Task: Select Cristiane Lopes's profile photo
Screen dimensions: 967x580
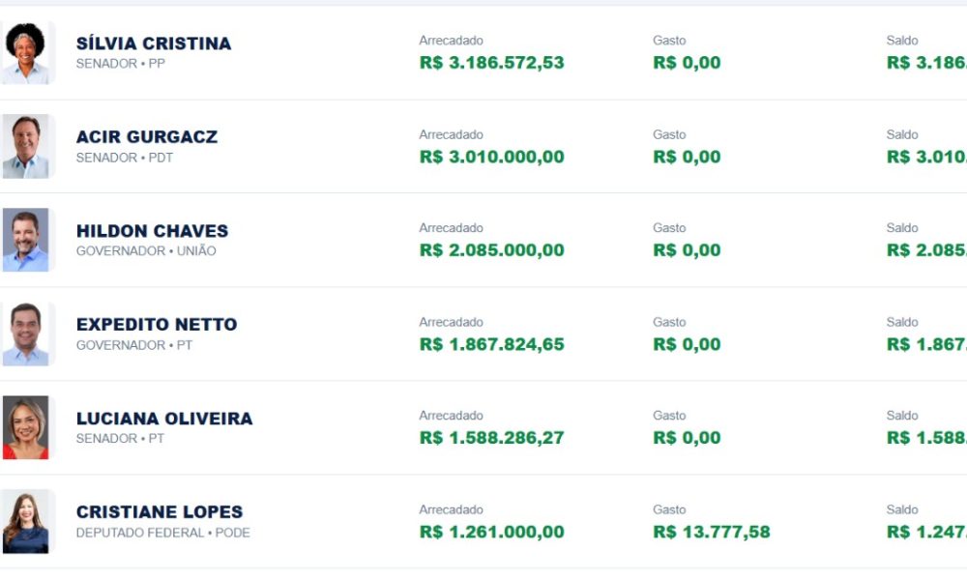Action: [x=26, y=521]
